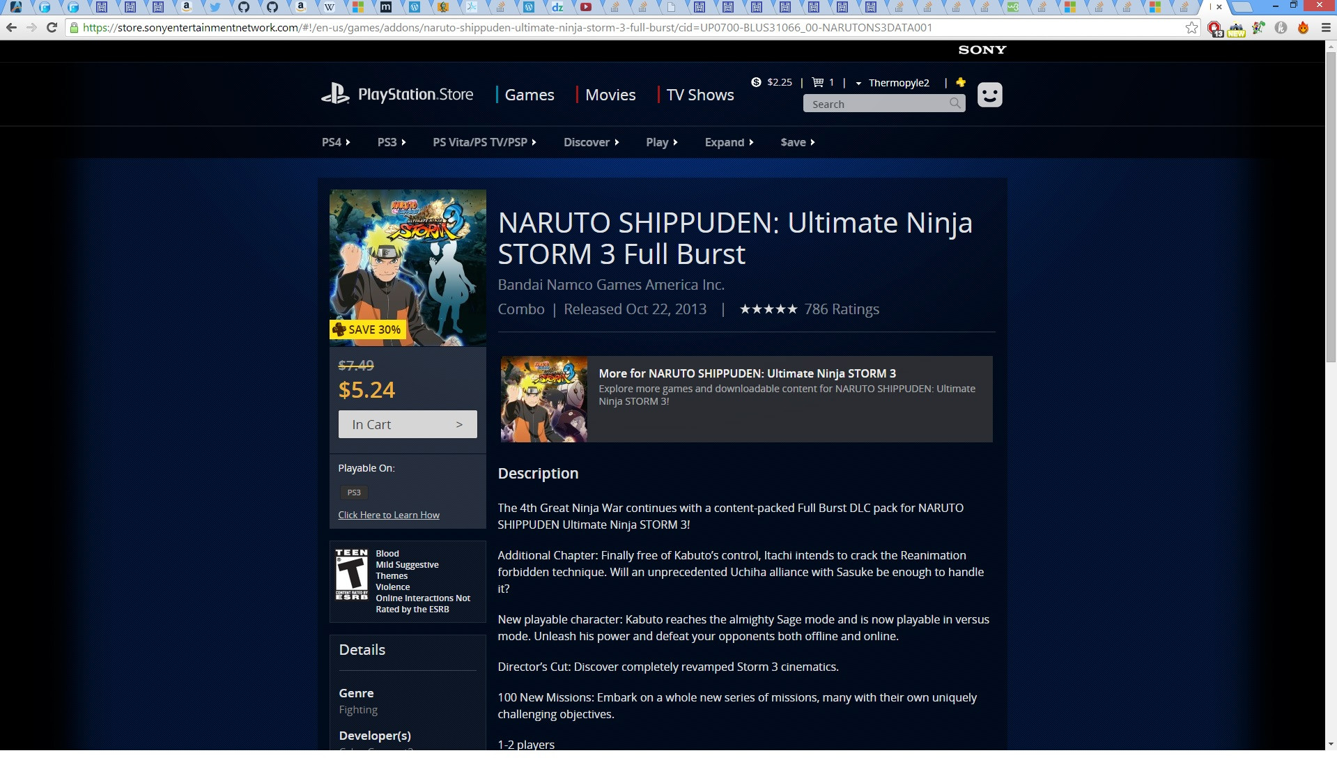Click the PlayStation Store logo
The height and width of the screenshot is (760, 1337).
[x=397, y=94]
